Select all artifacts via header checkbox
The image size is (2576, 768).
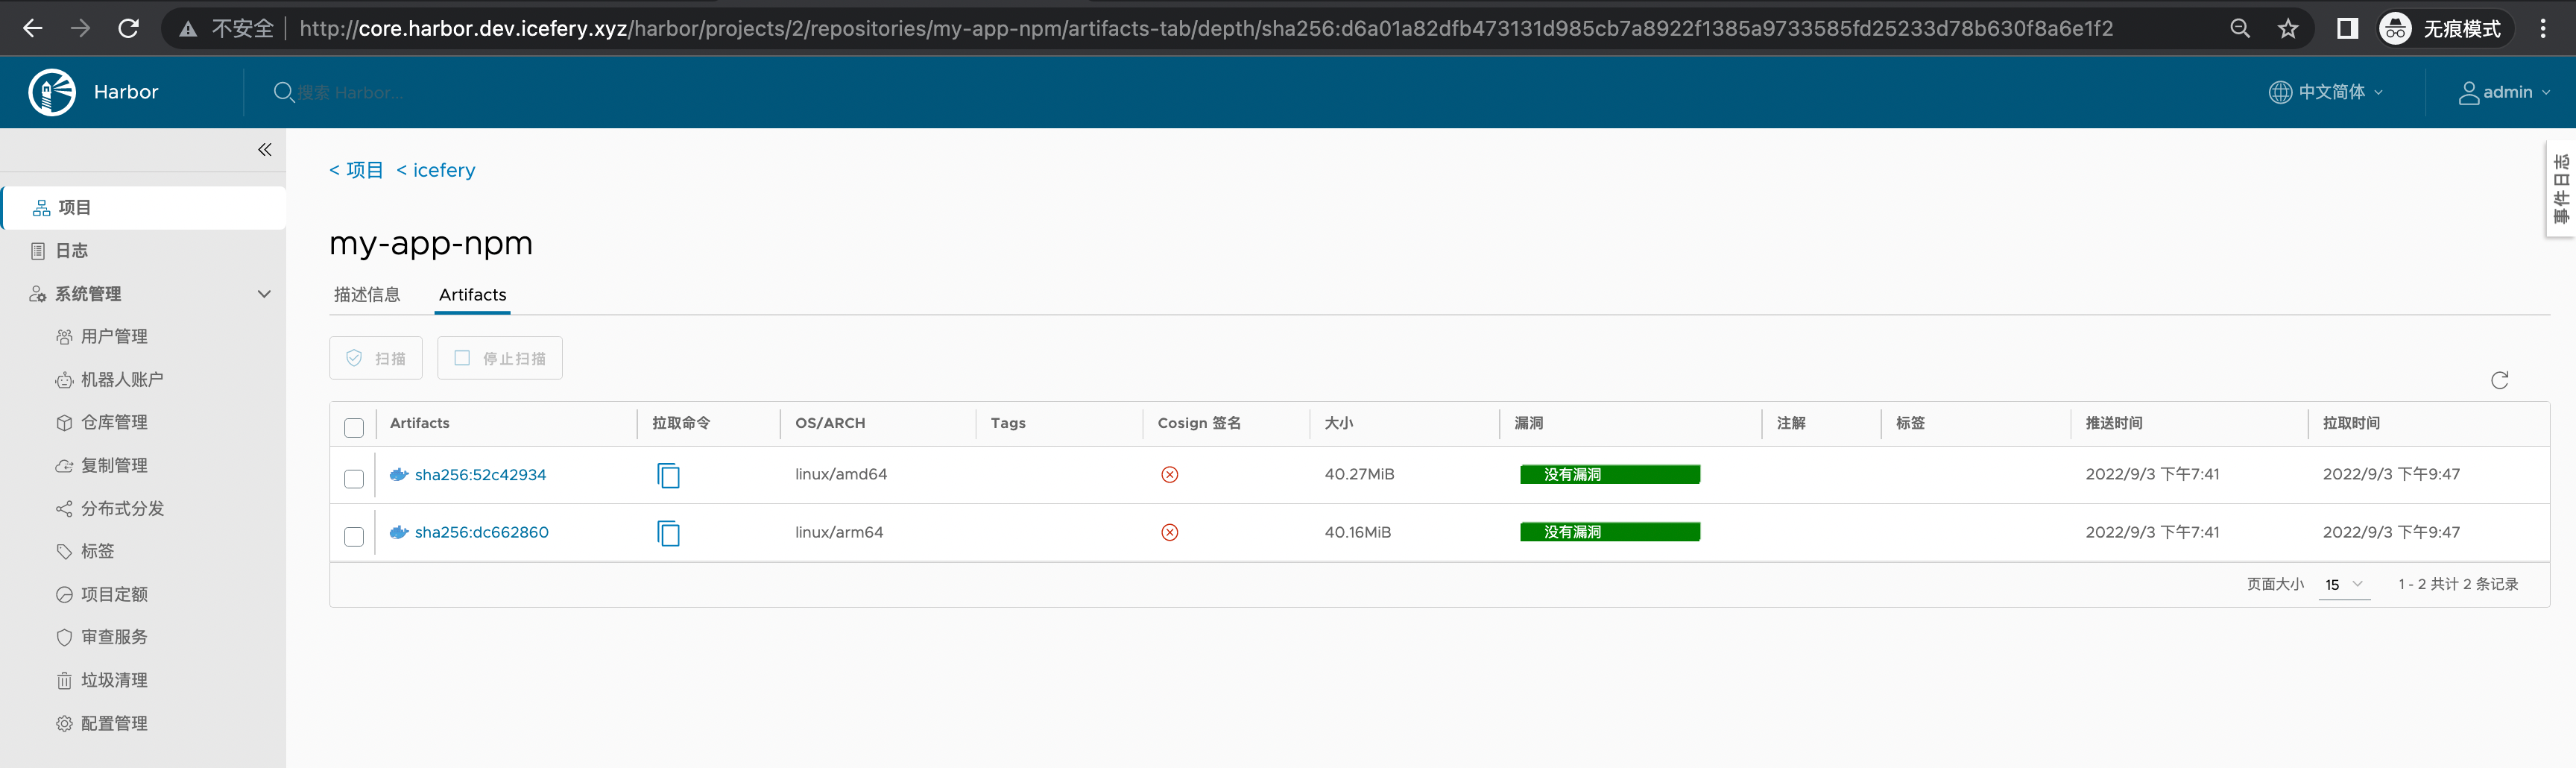pyautogui.click(x=354, y=427)
